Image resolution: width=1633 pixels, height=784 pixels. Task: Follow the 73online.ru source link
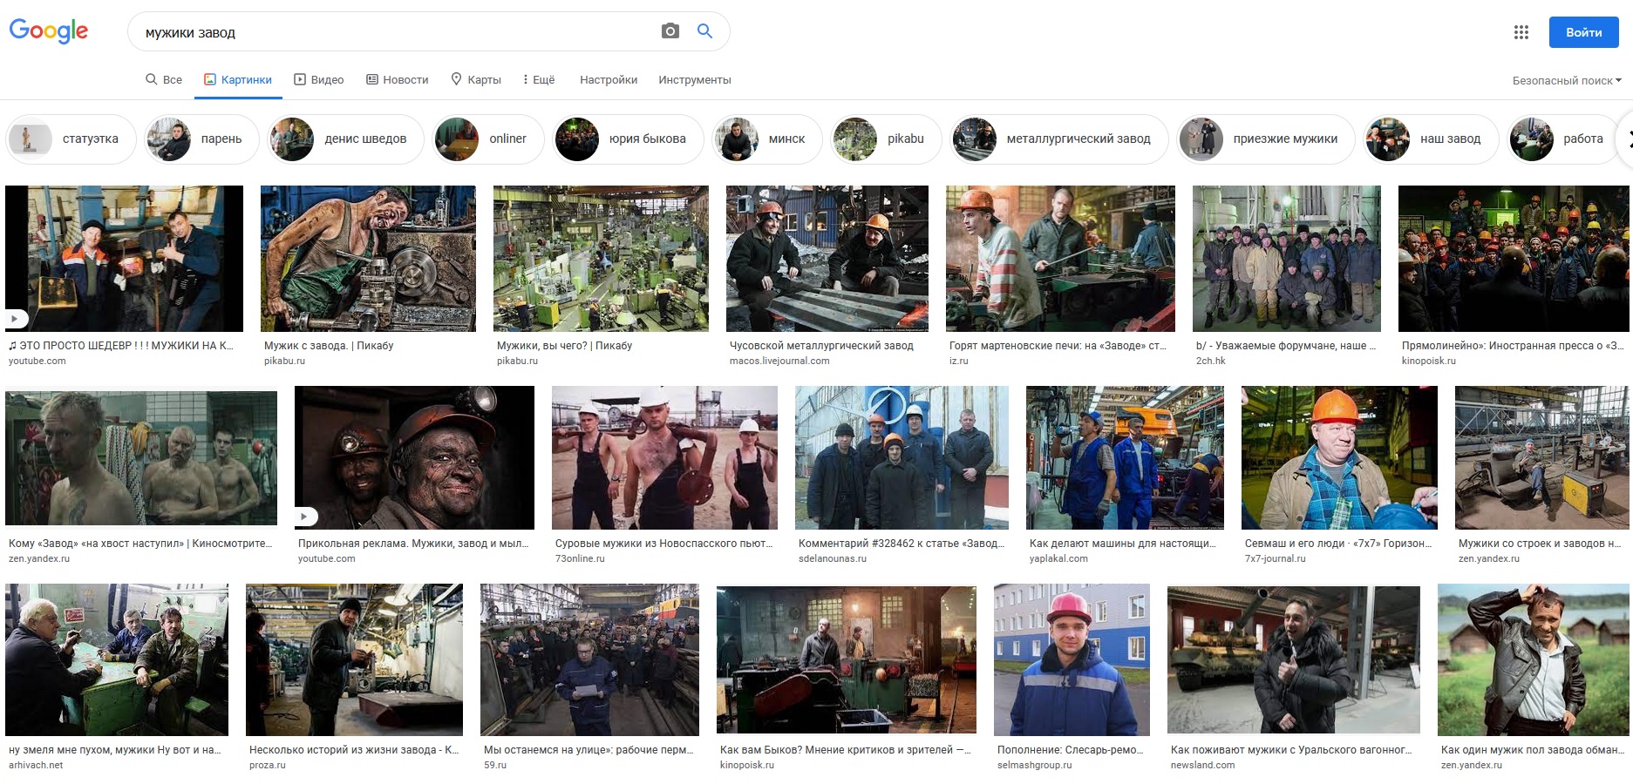tap(580, 559)
